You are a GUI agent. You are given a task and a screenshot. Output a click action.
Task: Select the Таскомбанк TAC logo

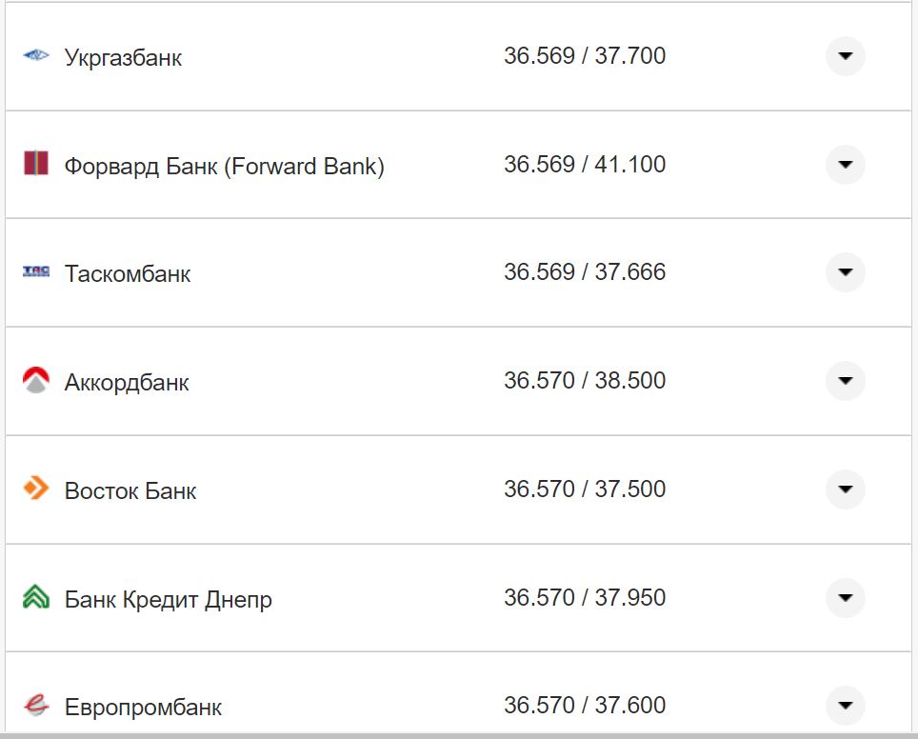35,272
